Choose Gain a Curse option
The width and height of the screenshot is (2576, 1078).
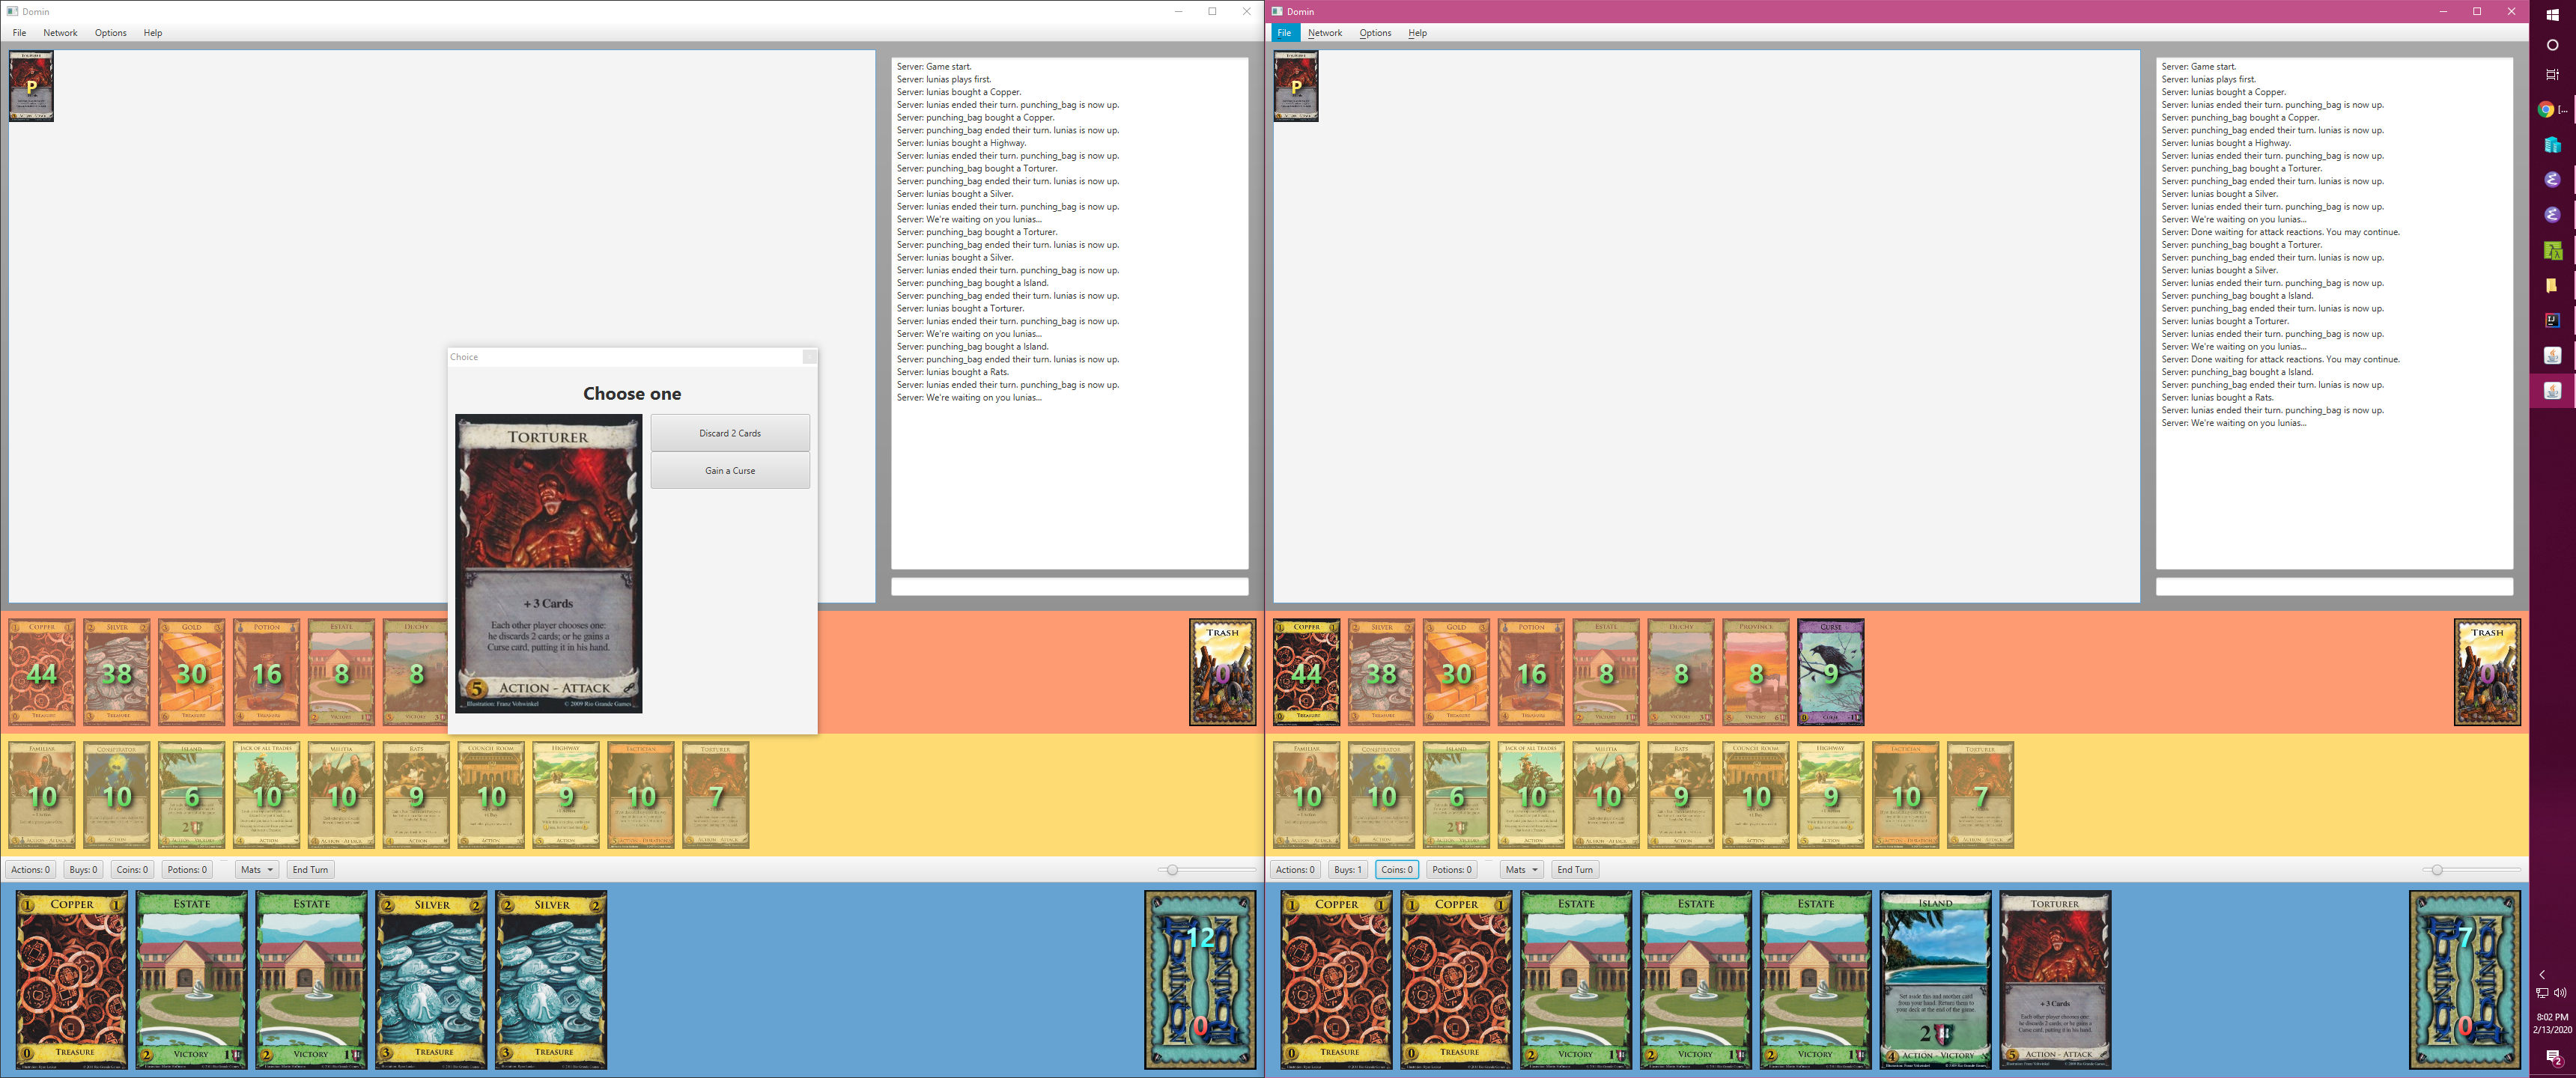[x=730, y=470]
